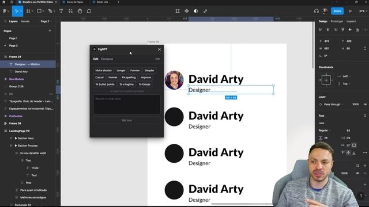Viewport: 369px width, 207px height.
Task: Click the custom prompt text area
Action: [127, 105]
